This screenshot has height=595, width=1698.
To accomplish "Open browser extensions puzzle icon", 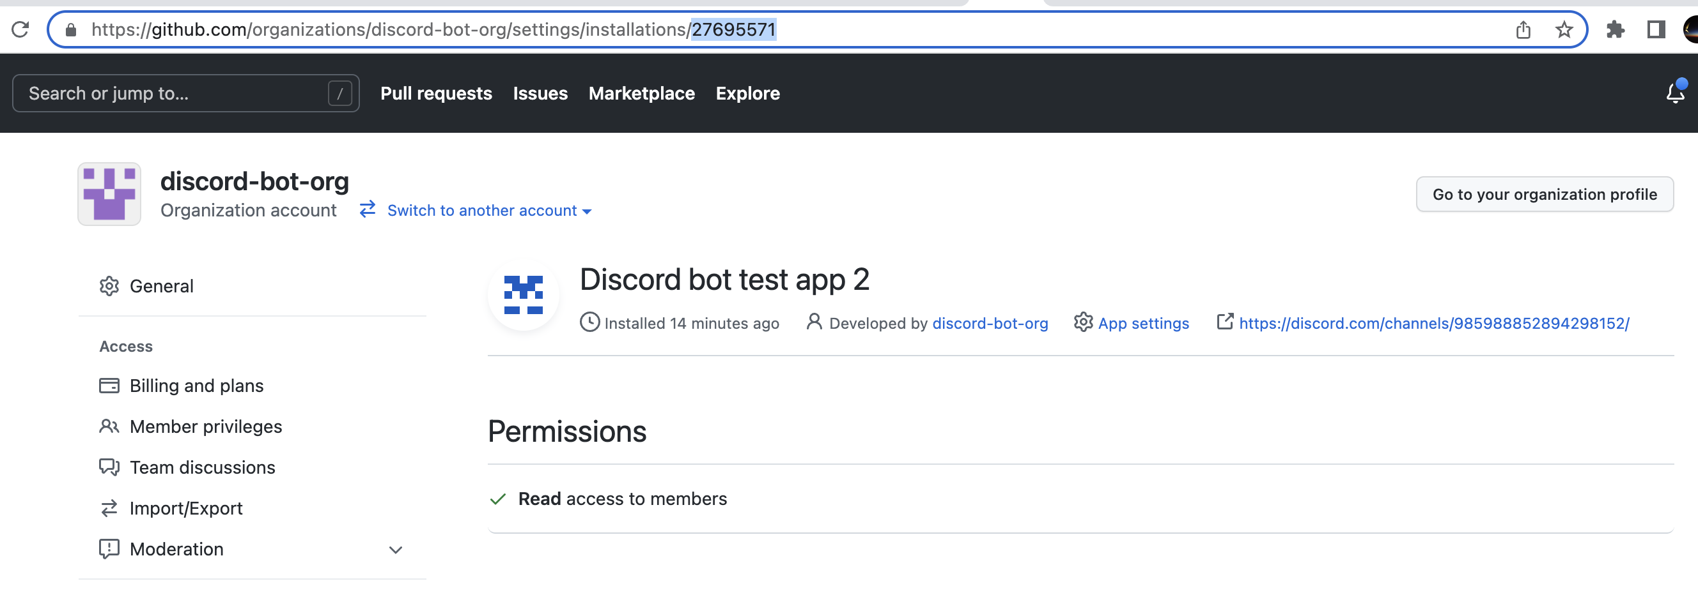I will point(1615,29).
